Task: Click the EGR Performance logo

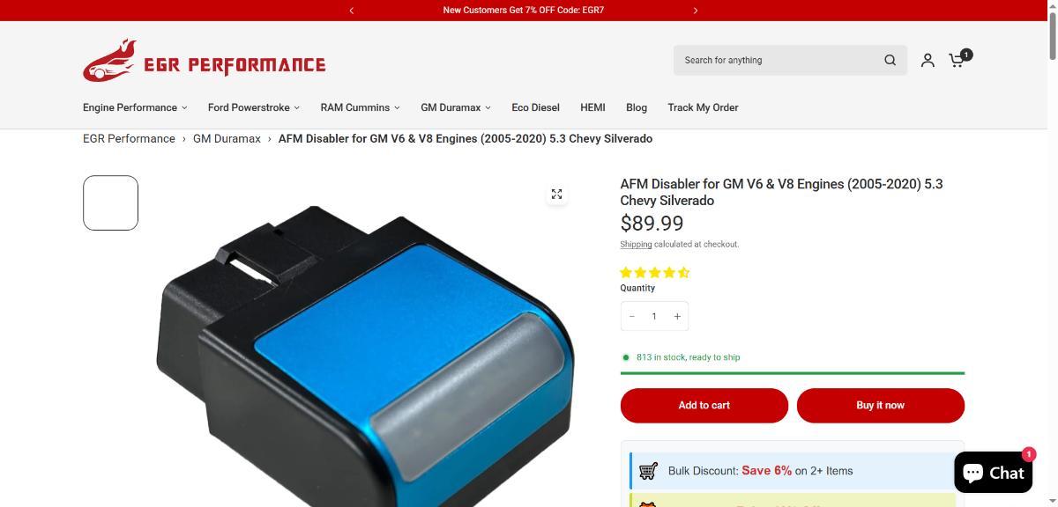Action: (205, 61)
